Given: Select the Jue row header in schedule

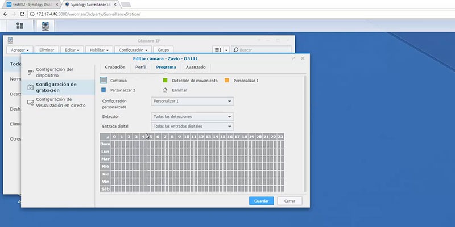Looking at the screenshot, I should tap(105, 174).
